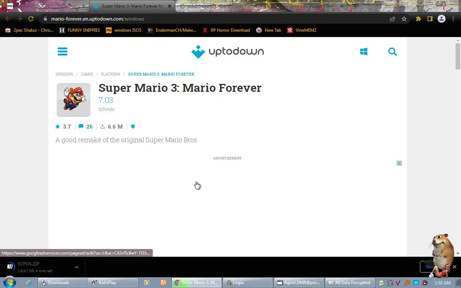
Task: Open the PLATFORM breadcrumb
Action: point(111,74)
